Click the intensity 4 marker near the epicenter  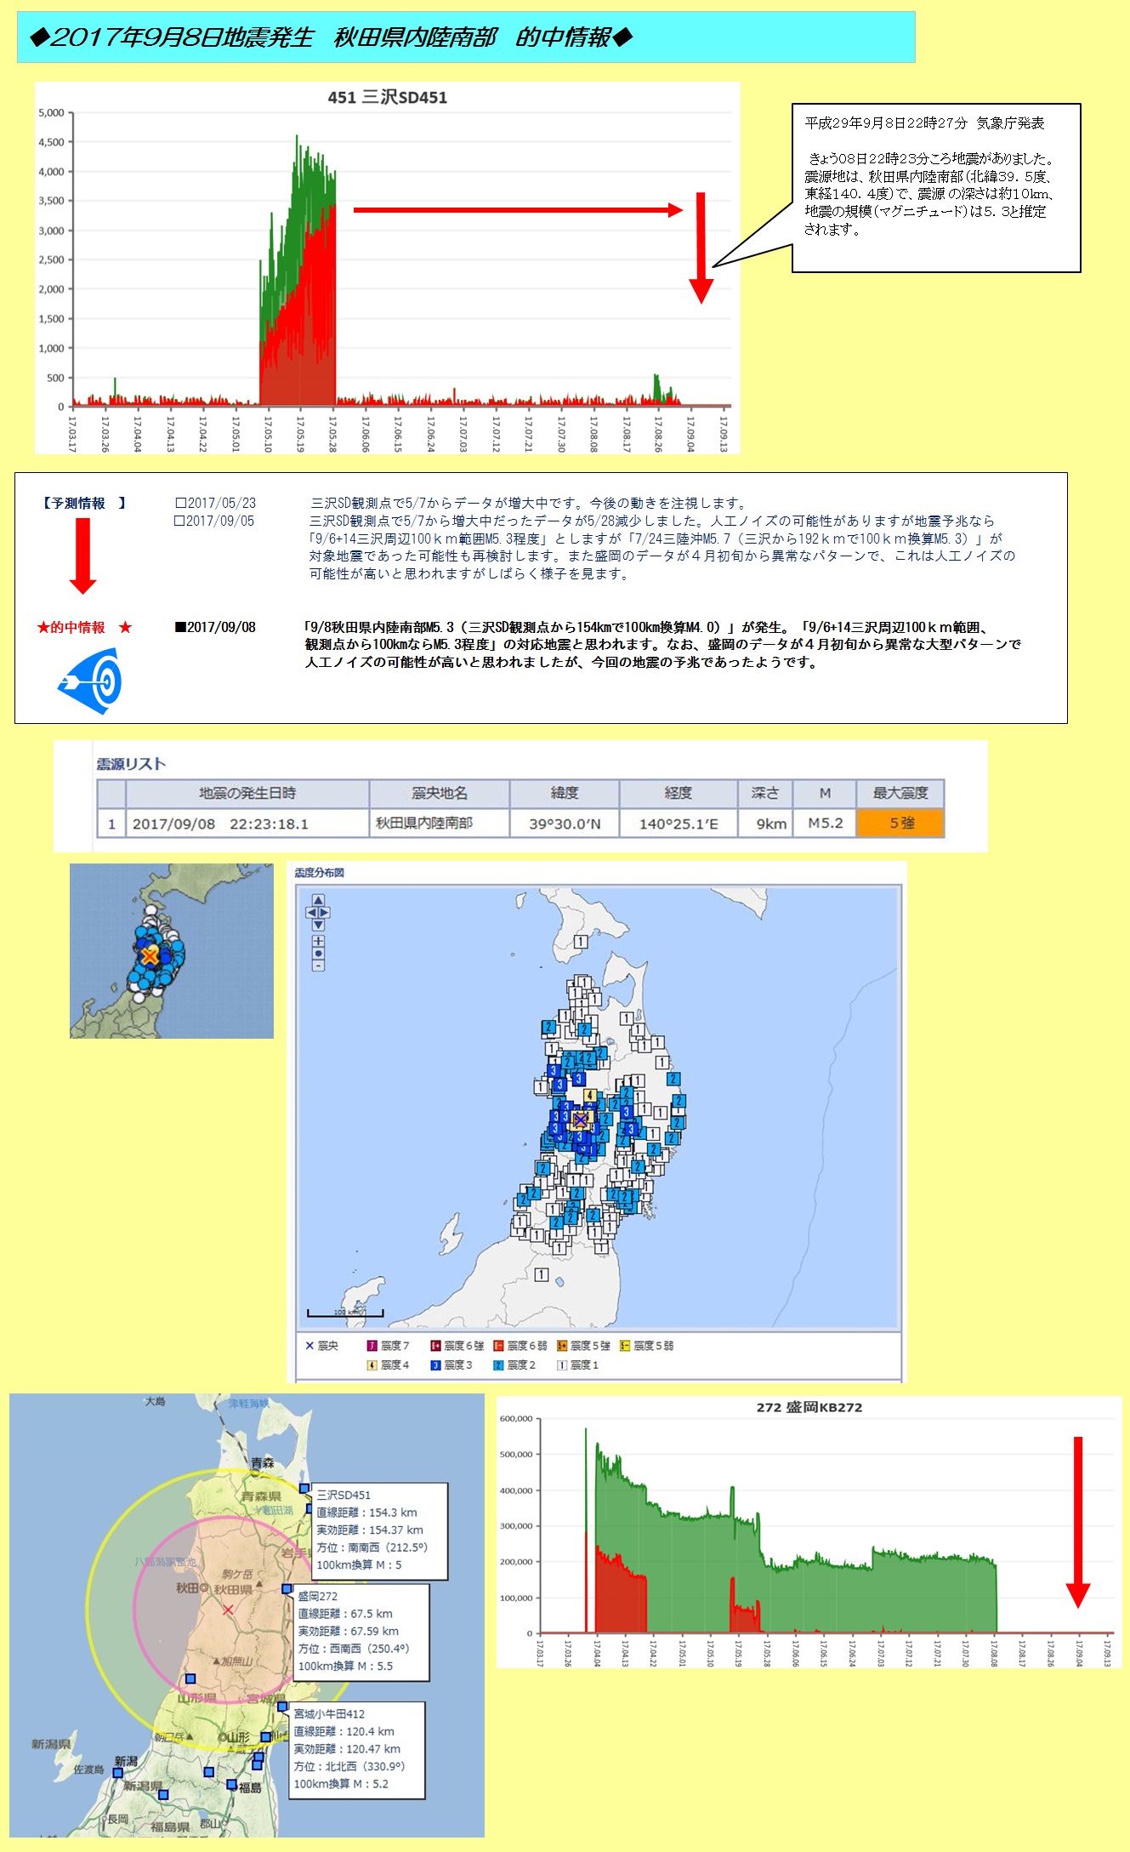tap(589, 1095)
